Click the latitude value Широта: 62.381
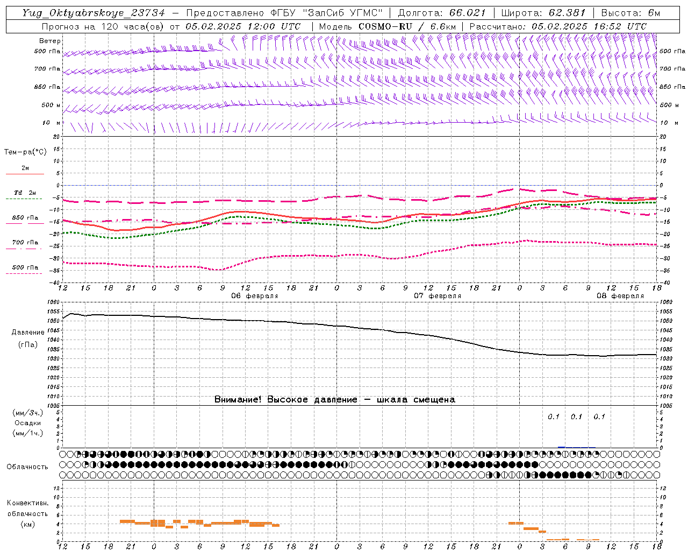The image size is (688, 551). point(543,13)
